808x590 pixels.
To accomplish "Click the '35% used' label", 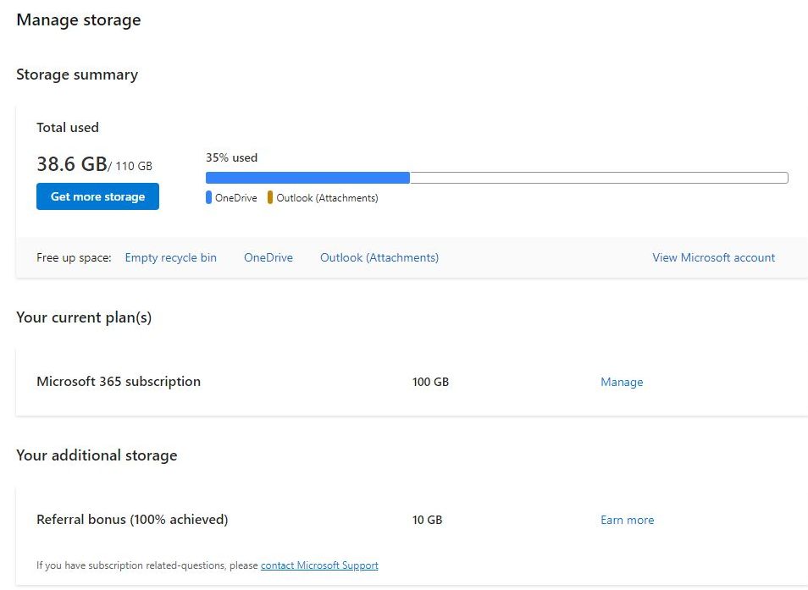I will point(231,157).
